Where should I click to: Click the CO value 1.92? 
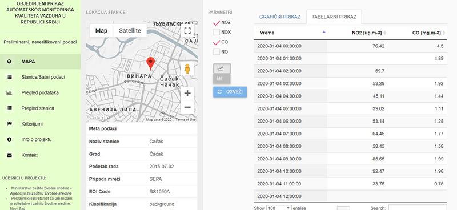point(439,83)
